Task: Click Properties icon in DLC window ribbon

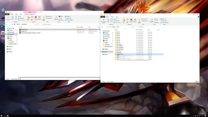Action: coord(152,20)
